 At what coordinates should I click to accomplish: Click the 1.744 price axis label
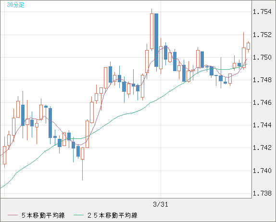click(x=262, y=125)
